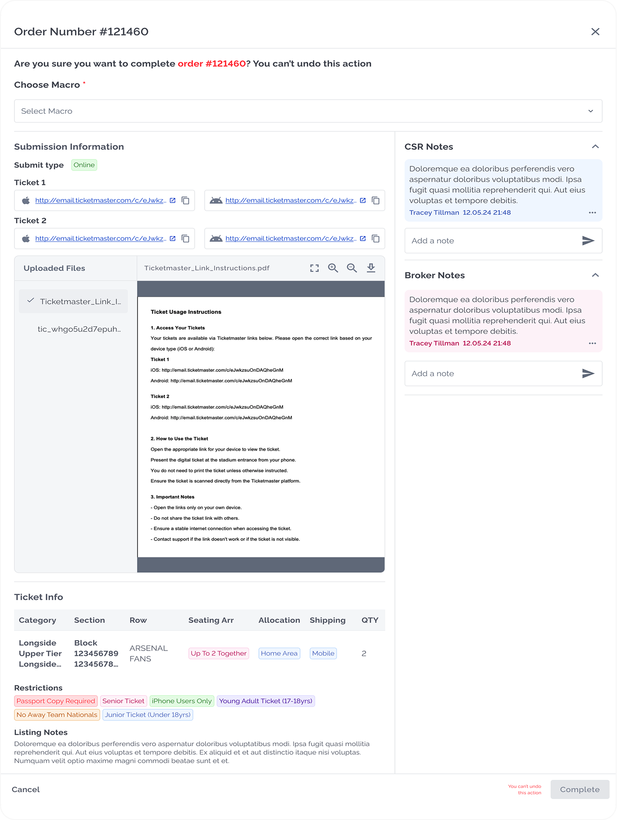
Task: Click the Broker Notes add a note field
Action: coord(491,373)
